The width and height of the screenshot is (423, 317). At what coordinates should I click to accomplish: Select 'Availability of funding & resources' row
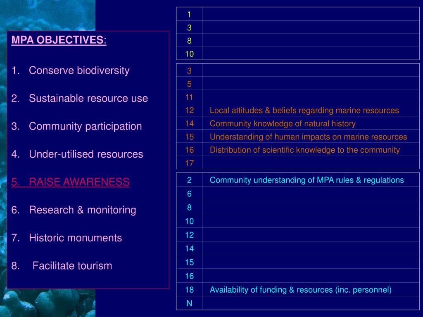[x=298, y=290]
